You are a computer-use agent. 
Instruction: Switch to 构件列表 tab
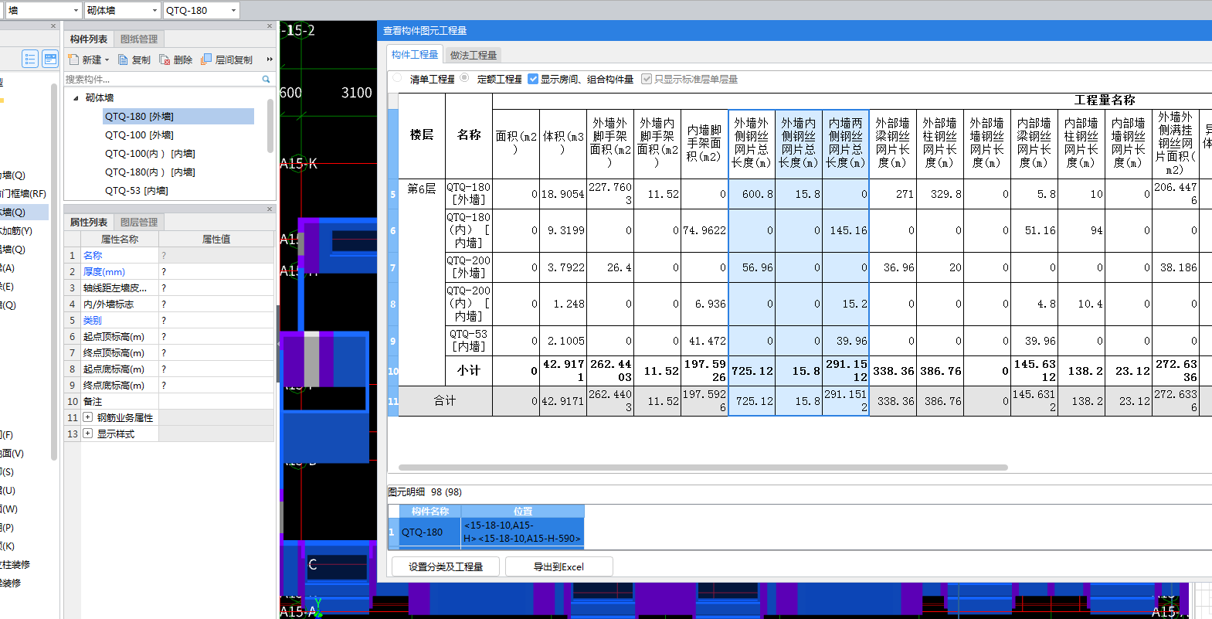(89, 39)
